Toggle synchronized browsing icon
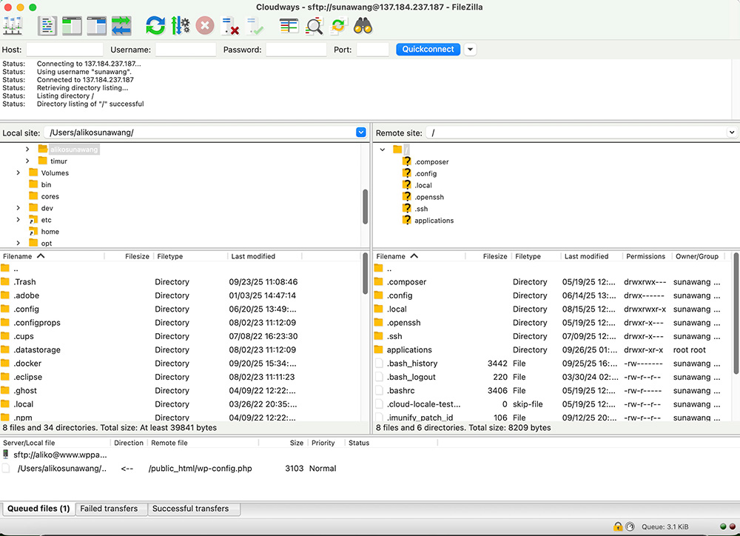Screen dimensions: 740x536 coord(338,26)
